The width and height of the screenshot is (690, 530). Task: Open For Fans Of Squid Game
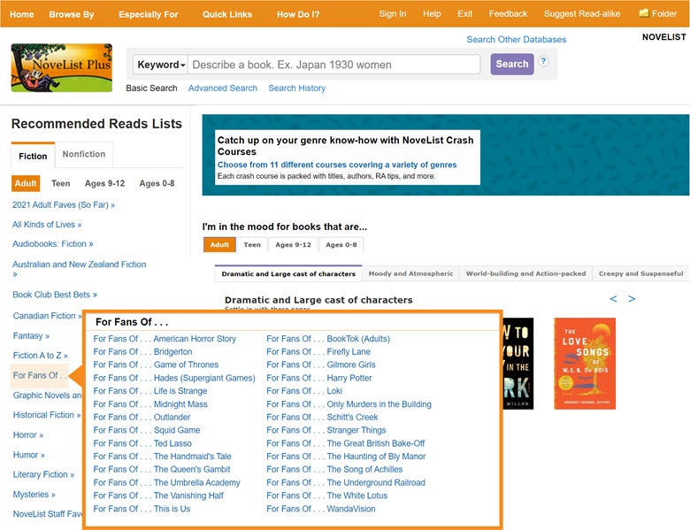click(147, 430)
